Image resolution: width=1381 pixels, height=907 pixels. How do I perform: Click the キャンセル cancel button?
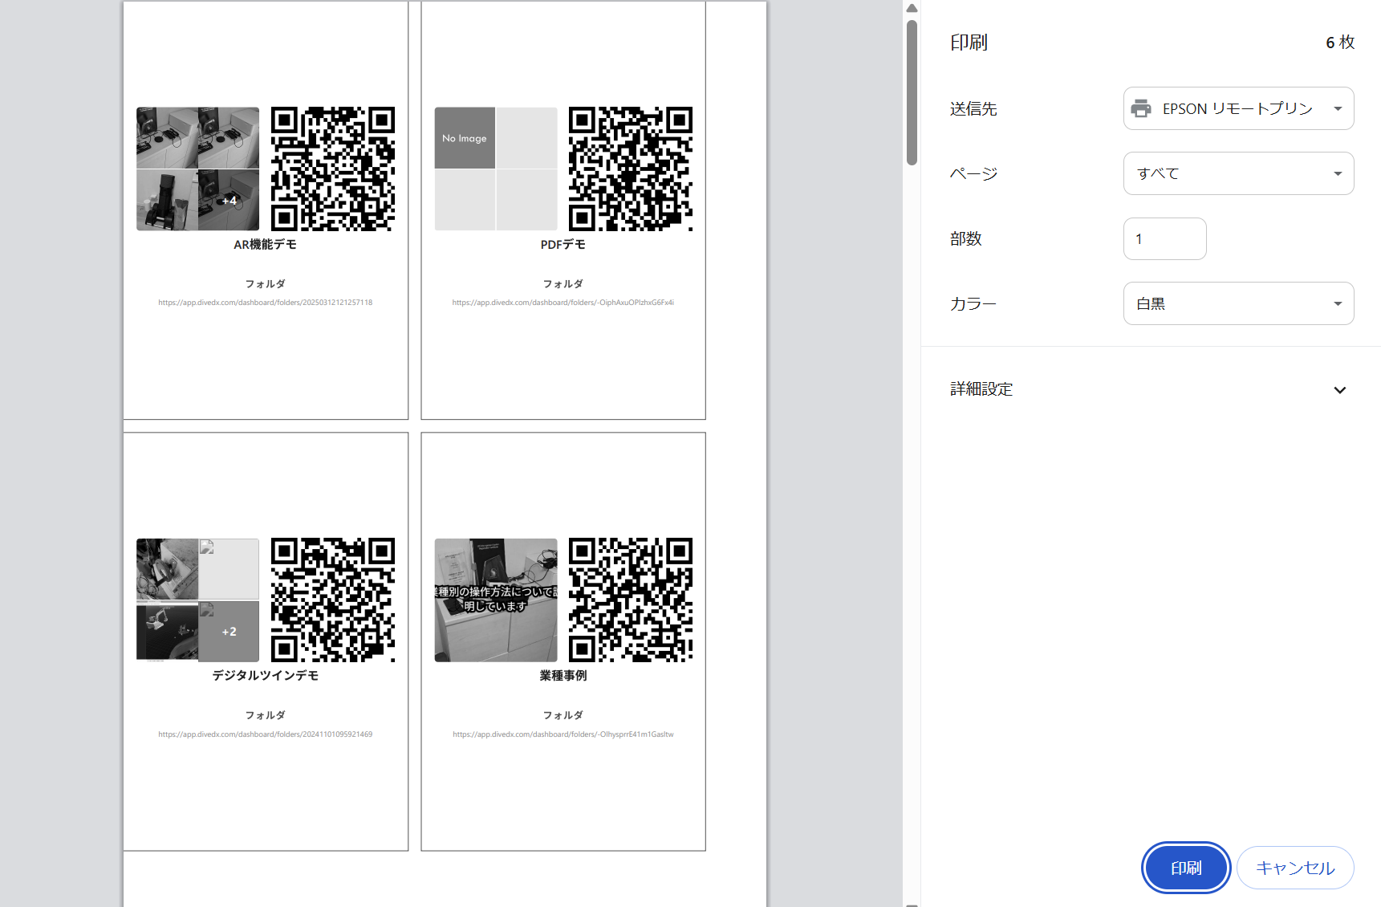coord(1295,868)
